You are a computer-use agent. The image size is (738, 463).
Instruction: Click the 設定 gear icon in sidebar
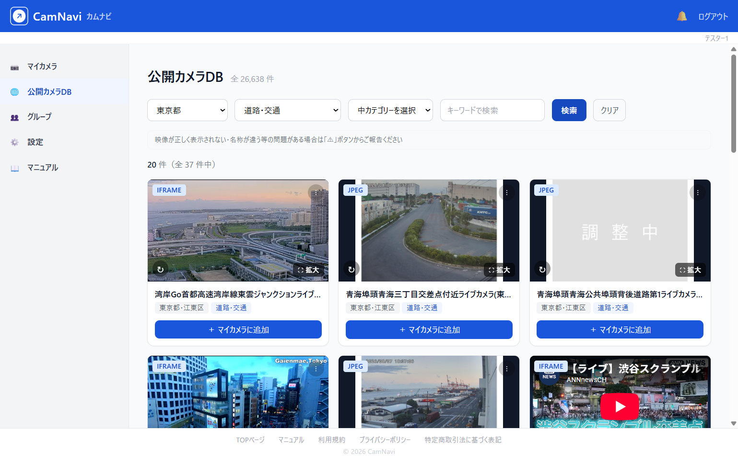point(15,142)
